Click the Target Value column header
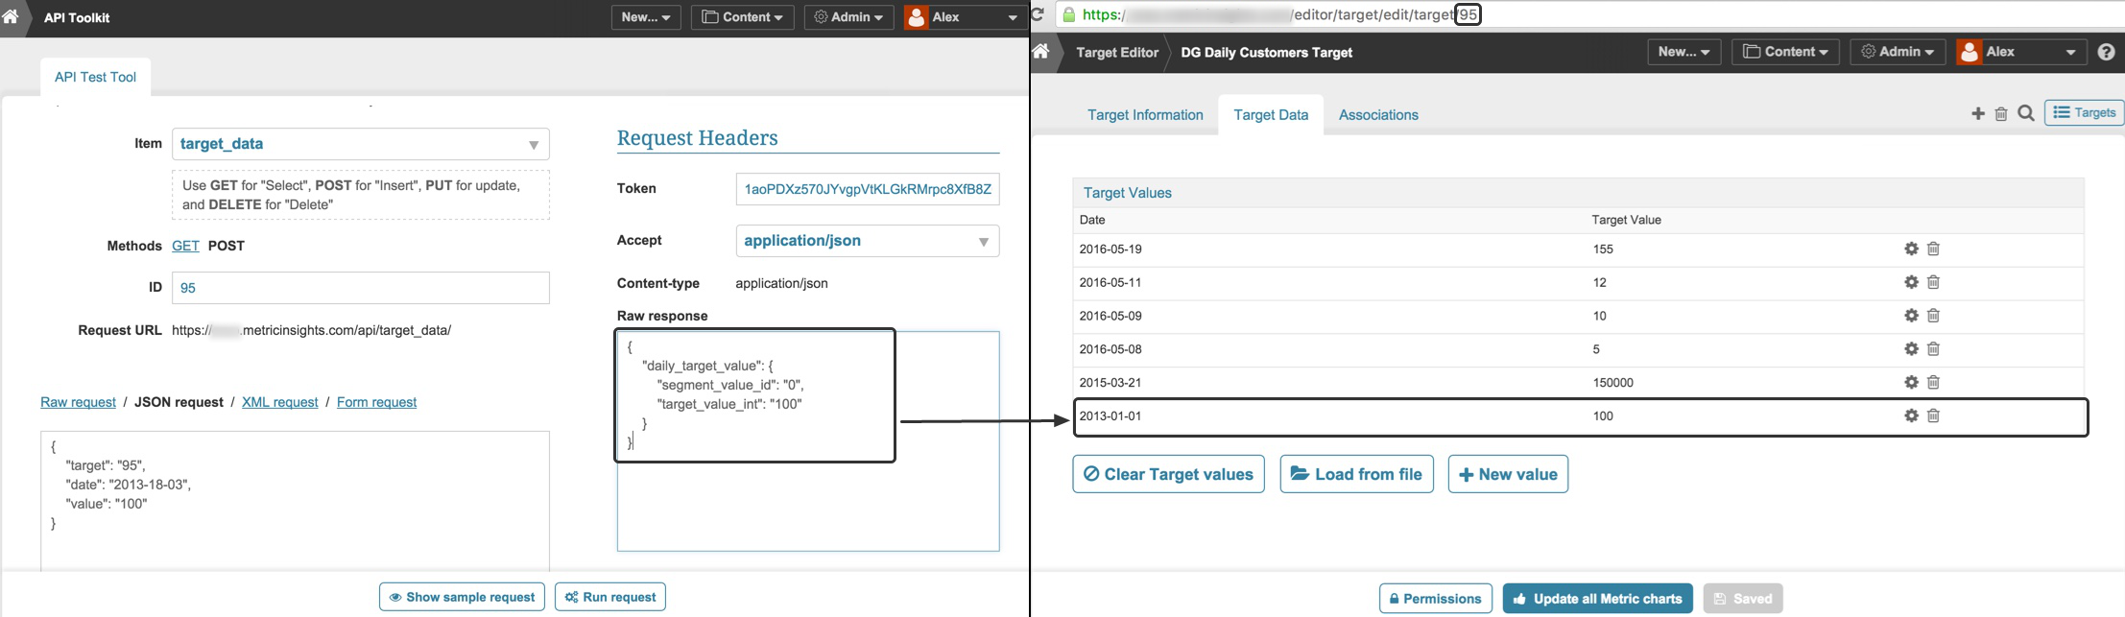 pyautogui.click(x=1626, y=220)
